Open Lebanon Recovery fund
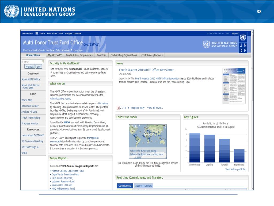The width and height of the screenshot is (274, 206). pyautogui.click(x=63, y=182)
